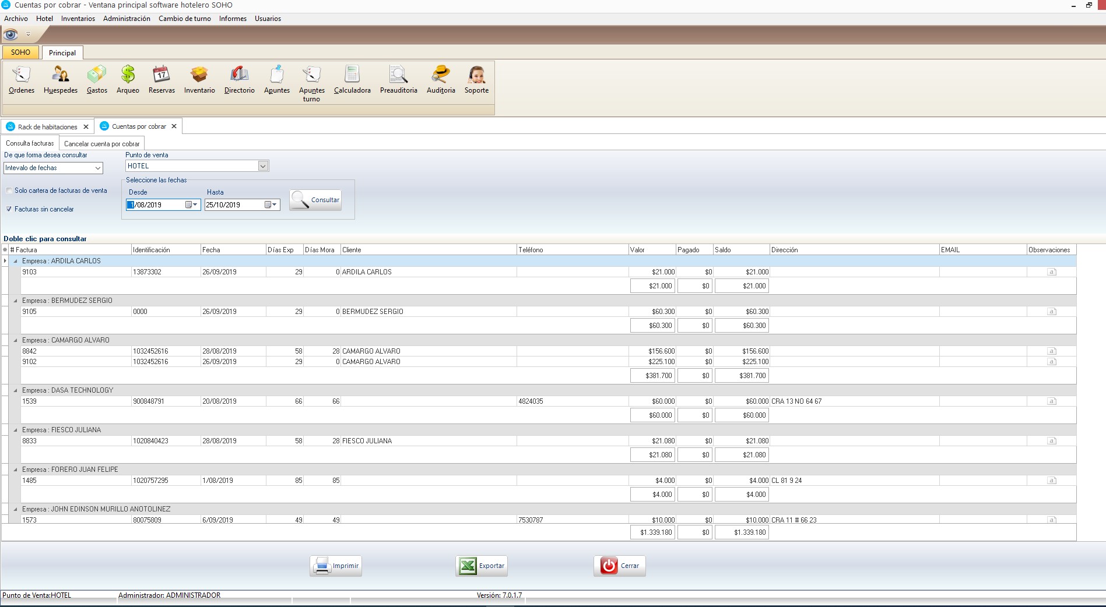Switch to Cancelar cuenta por cobrar tab
Screen dimensions: 1106x607
pos(101,144)
